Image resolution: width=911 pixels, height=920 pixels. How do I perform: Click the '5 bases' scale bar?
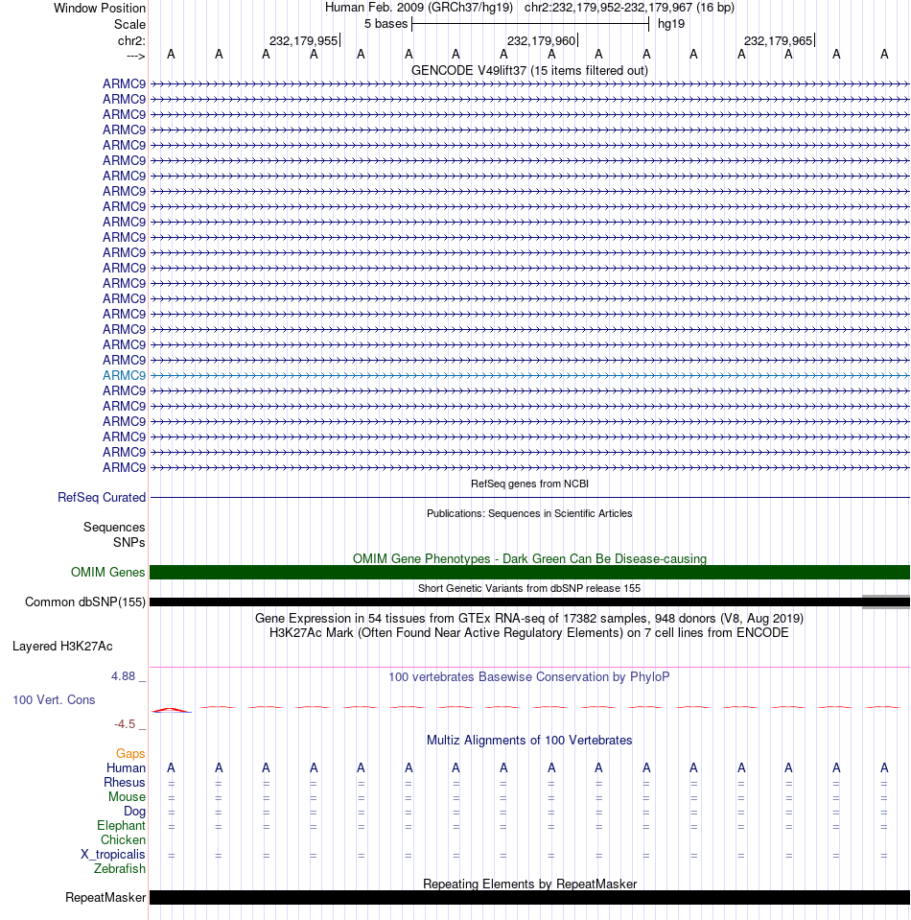click(x=530, y=24)
